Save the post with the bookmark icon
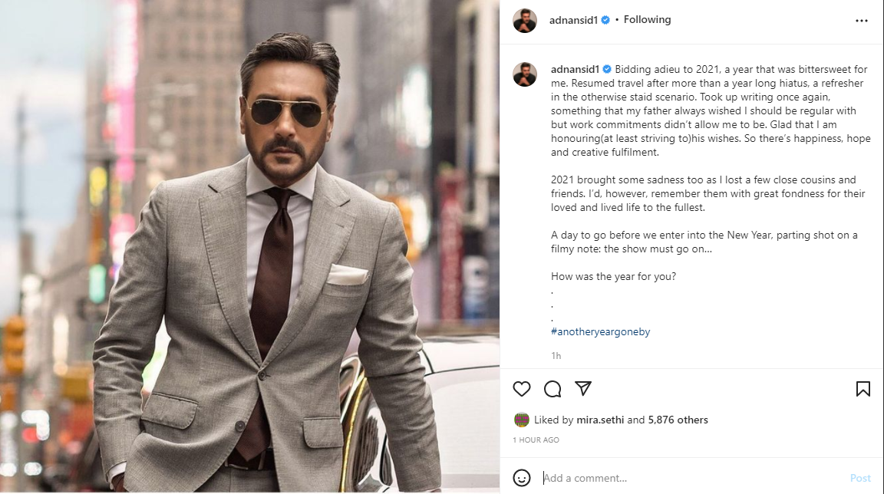 coord(863,389)
